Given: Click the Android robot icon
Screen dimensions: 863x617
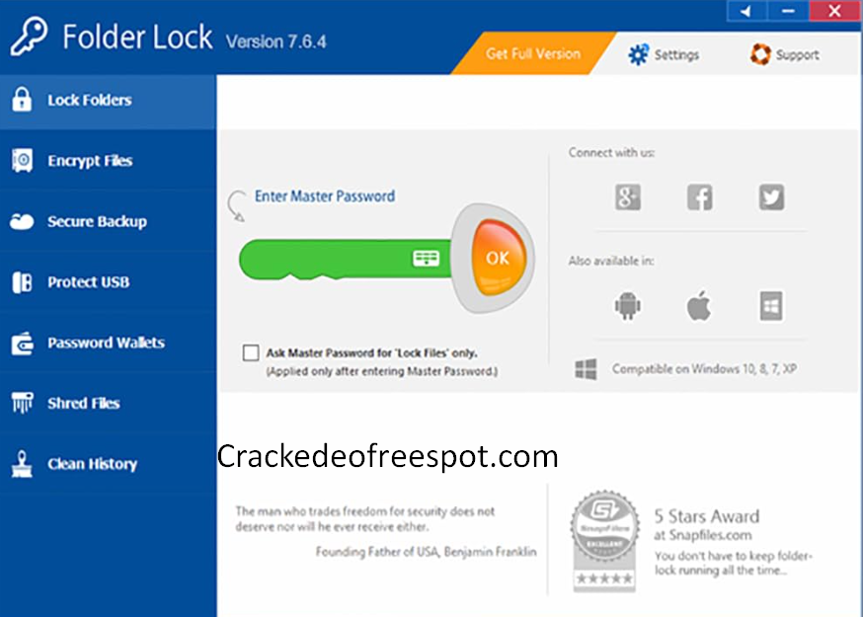Looking at the screenshot, I should pos(627,305).
